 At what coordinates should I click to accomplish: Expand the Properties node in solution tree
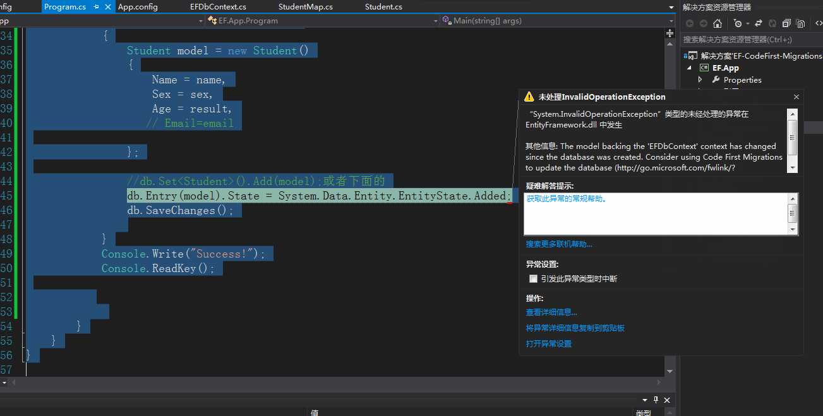click(700, 80)
